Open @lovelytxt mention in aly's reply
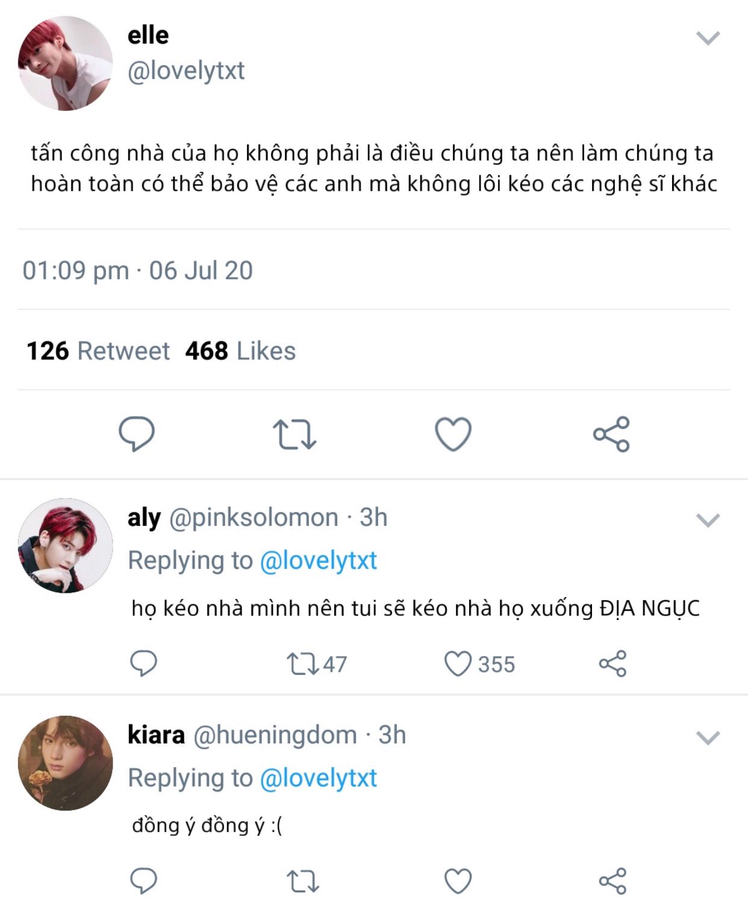This screenshot has height=911, width=748. pyautogui.click(x=318, y=561)
